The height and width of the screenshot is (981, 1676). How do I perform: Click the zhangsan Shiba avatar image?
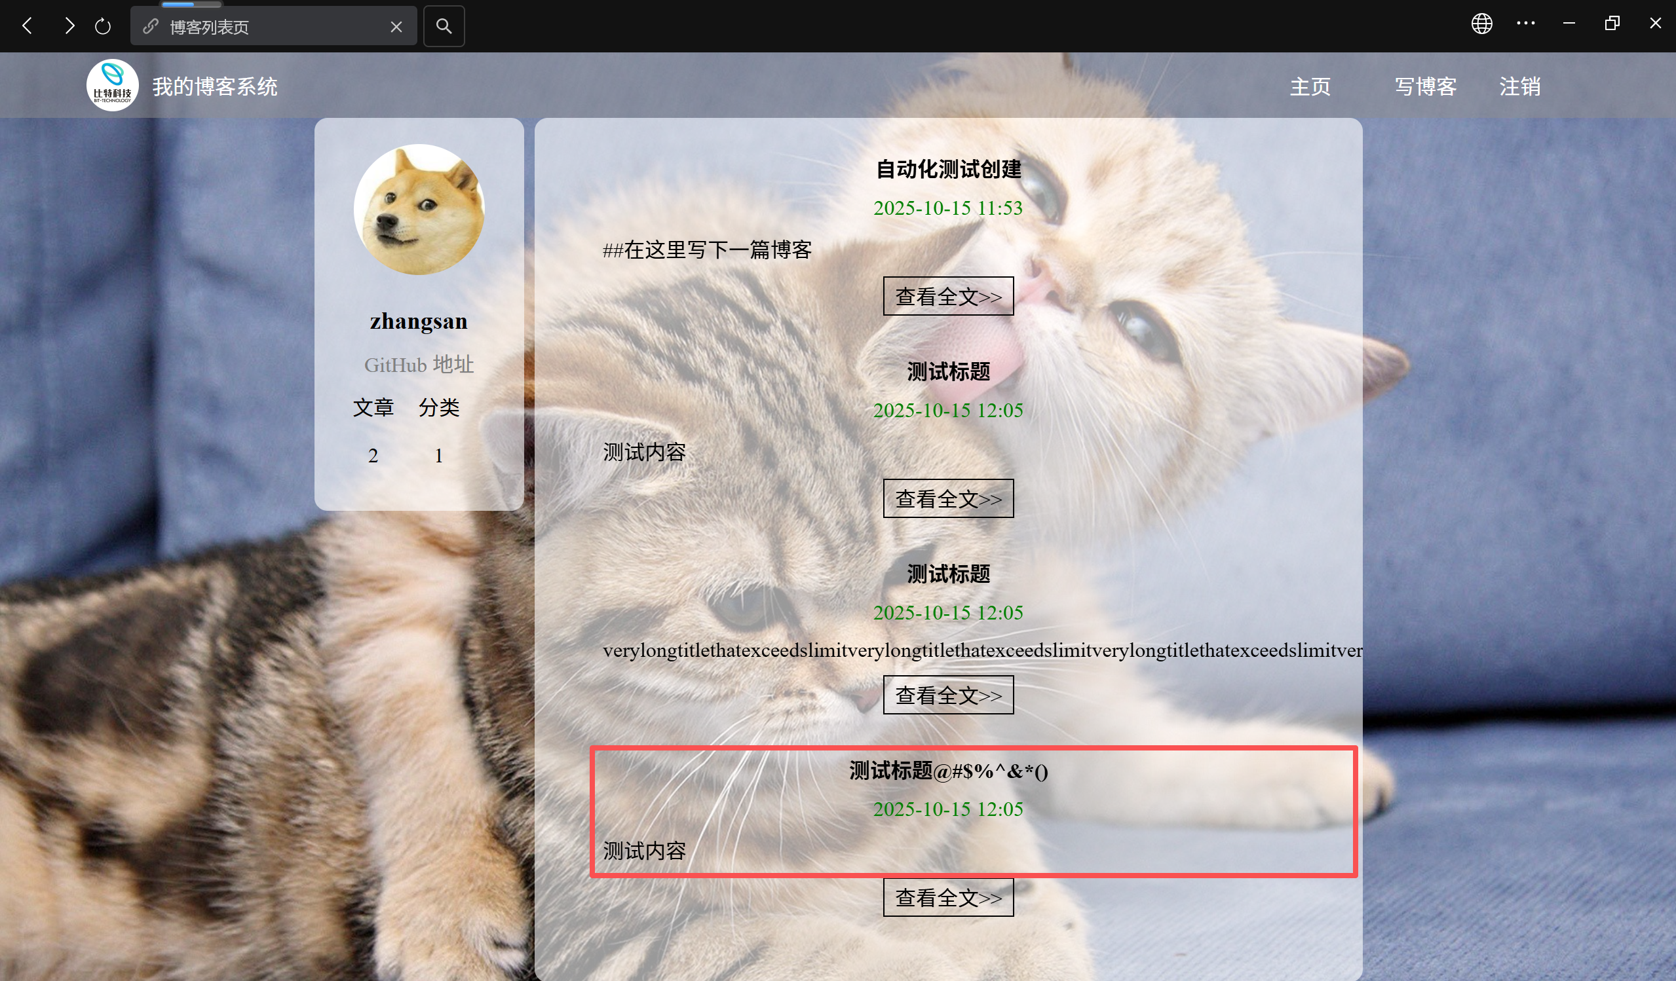point(418,210)
